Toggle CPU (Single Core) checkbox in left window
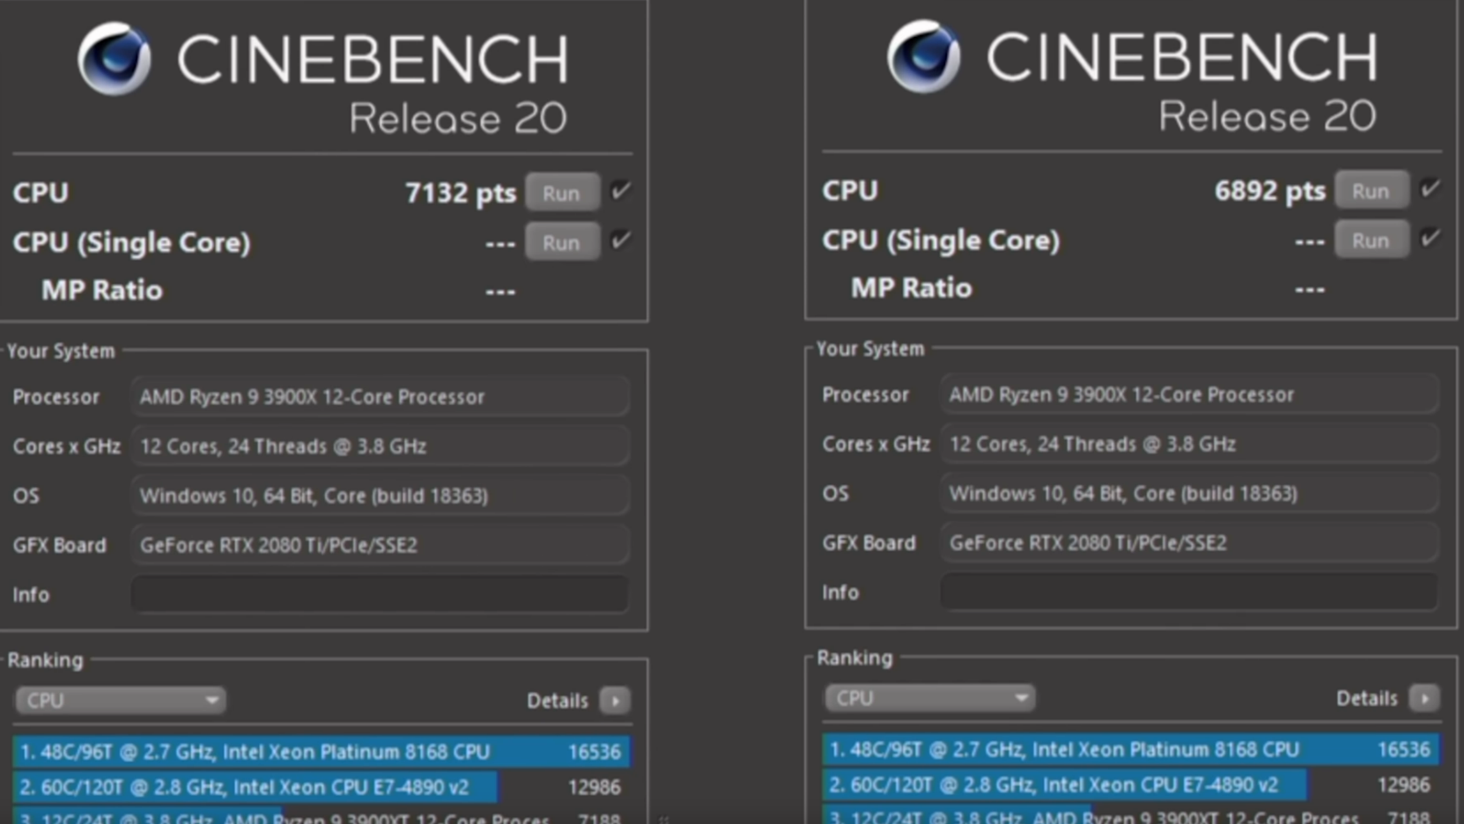 [621, 240]
